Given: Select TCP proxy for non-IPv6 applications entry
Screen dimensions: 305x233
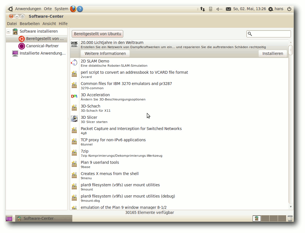Looking at the screenshot, I should pos(179,142).
